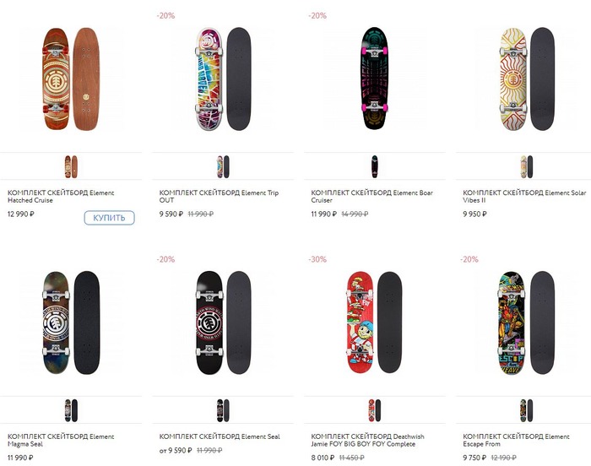View the Element Boar Cruiser product image
The width and height of the screenshot is (591, 466).
(374, 79)
